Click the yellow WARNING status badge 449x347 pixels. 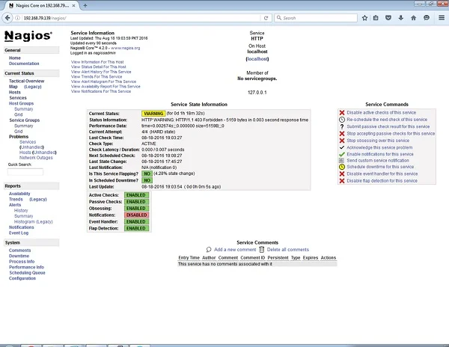pos(153,114)
